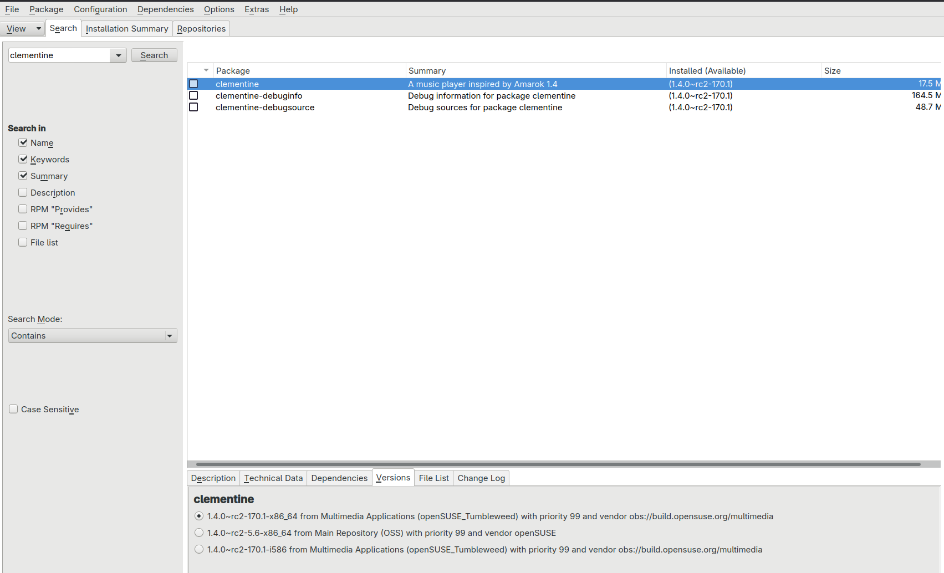Image resolution: width=944 pixels, height=573 pixels.
Task: Open the Dependencies details tab
Action: click(x=339, y=478)
